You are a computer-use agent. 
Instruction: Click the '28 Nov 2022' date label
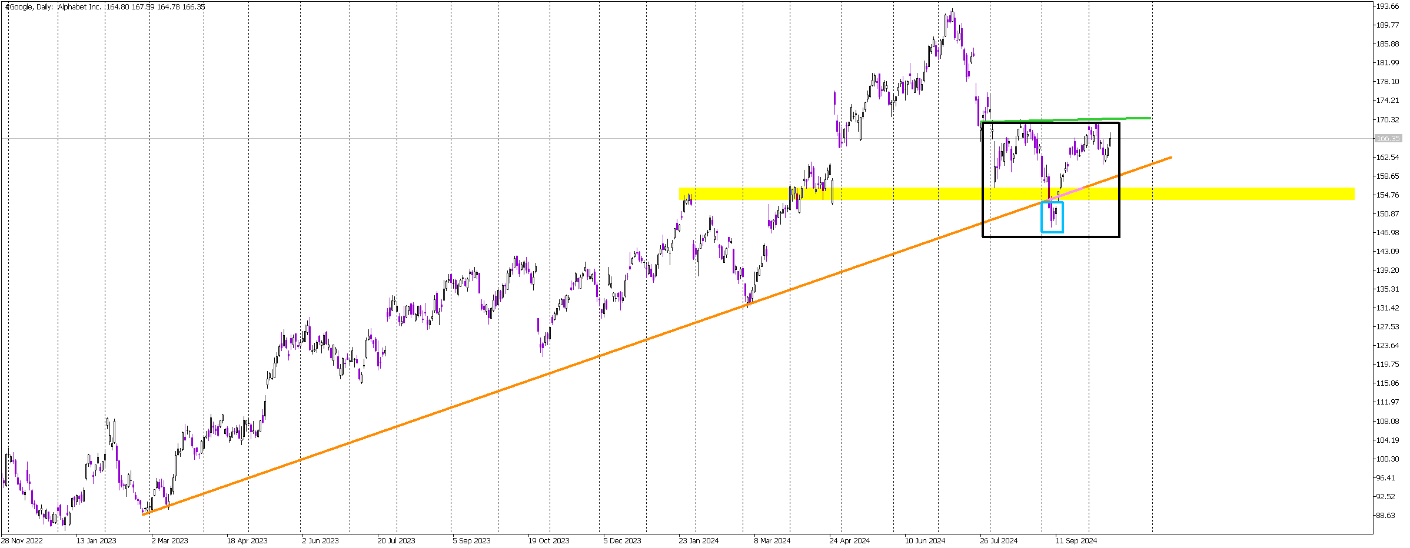point(22,541)
